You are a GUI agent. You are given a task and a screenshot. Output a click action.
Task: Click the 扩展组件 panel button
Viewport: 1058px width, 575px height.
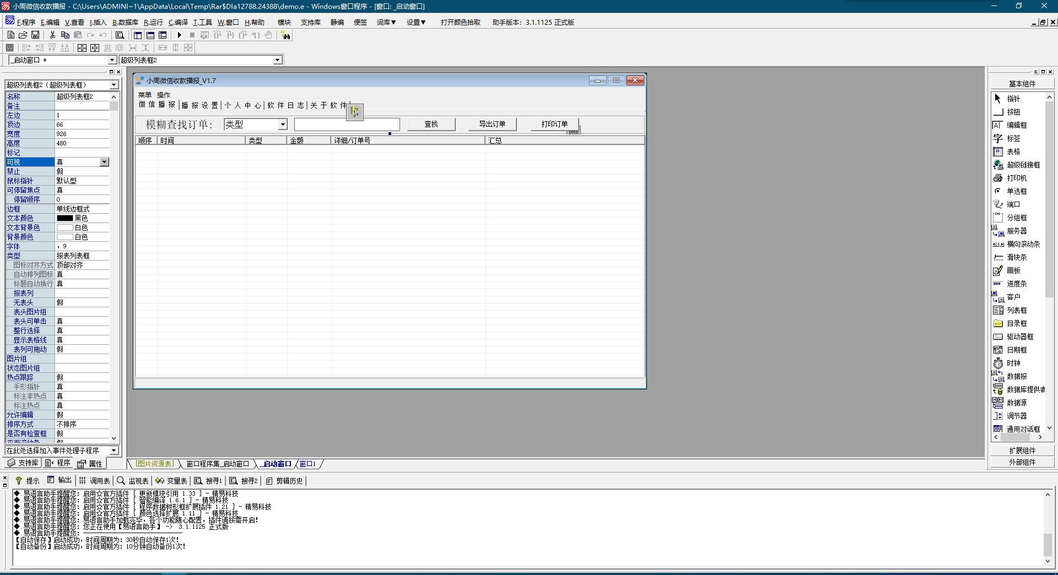coord(1022,451)
